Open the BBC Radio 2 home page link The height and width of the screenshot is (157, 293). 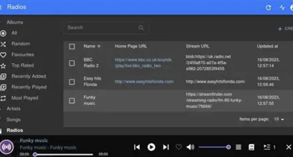[143, 63]
